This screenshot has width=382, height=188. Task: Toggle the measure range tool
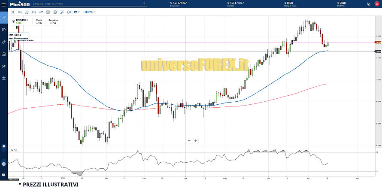point(34,12)
